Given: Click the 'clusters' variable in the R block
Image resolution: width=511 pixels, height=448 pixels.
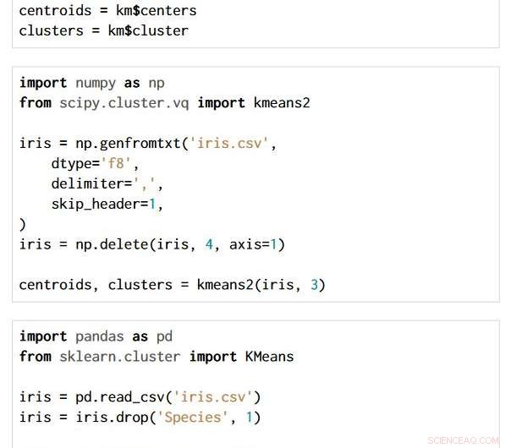Looking at the screenshot, I should 51,31.
